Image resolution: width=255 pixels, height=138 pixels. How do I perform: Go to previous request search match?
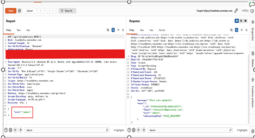pos(15,130)
